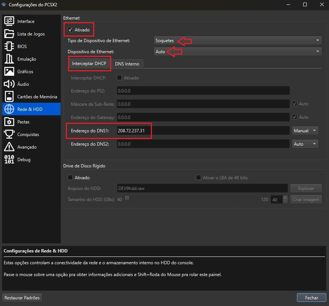Open BIOS chip icon in sidebar
The height and width of the screenshot is (306, 329).
coord(9,47)
